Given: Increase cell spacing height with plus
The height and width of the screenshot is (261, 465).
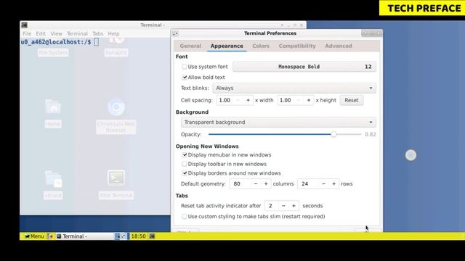Looking at the screenshot, I should pos(308,100).
